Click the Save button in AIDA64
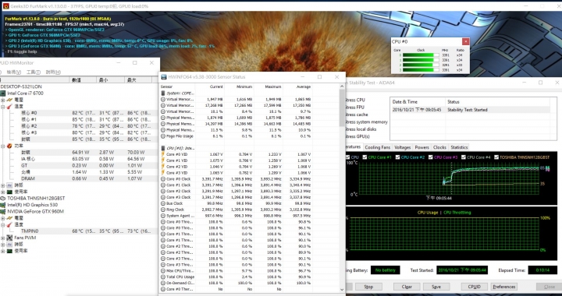 tap(436, 287)
